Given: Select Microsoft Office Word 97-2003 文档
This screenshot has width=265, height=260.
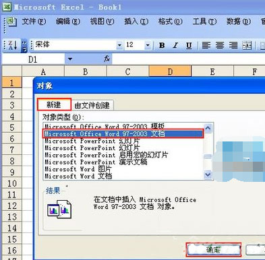Looking at the screenshot, I should pos(123,134).
